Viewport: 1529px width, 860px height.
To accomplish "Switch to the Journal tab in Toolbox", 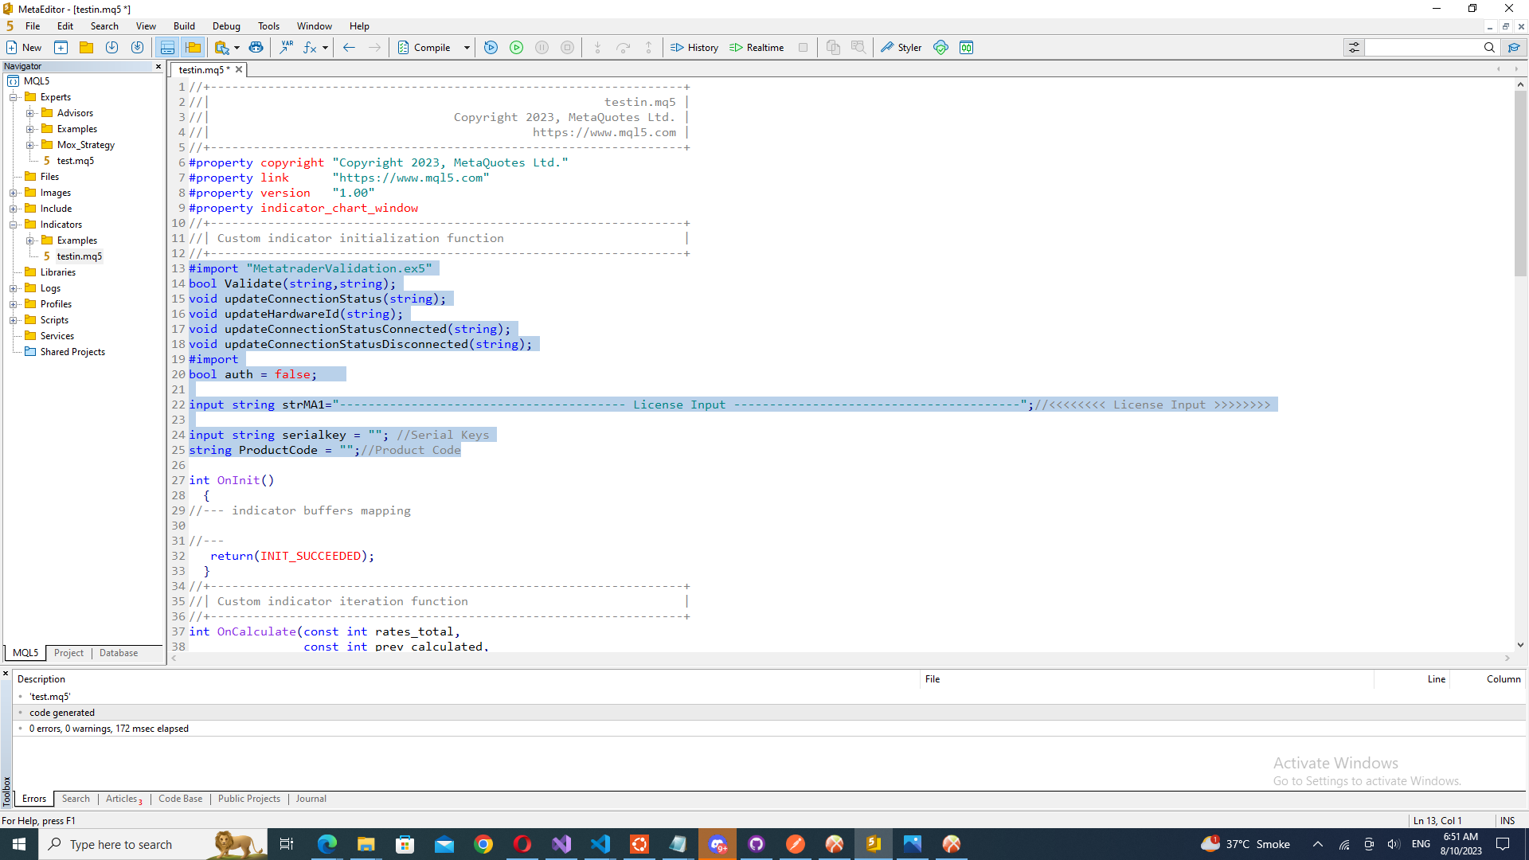I will [x=311, y=799].
